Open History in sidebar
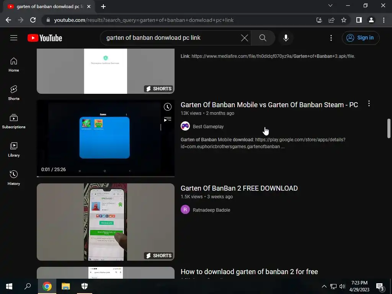The height and width of the screenshot is (294, 392). [14, 178]
